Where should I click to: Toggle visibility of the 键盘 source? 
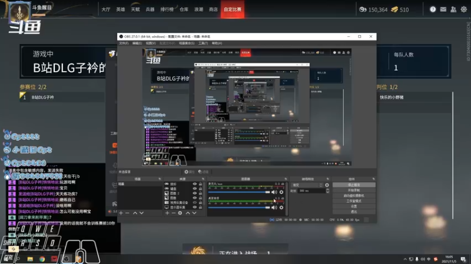[195, 188]
